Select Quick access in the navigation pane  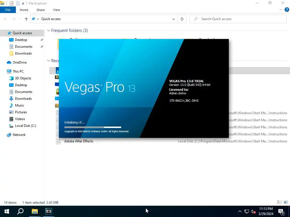pyautogui.click(x=22, y=33)
